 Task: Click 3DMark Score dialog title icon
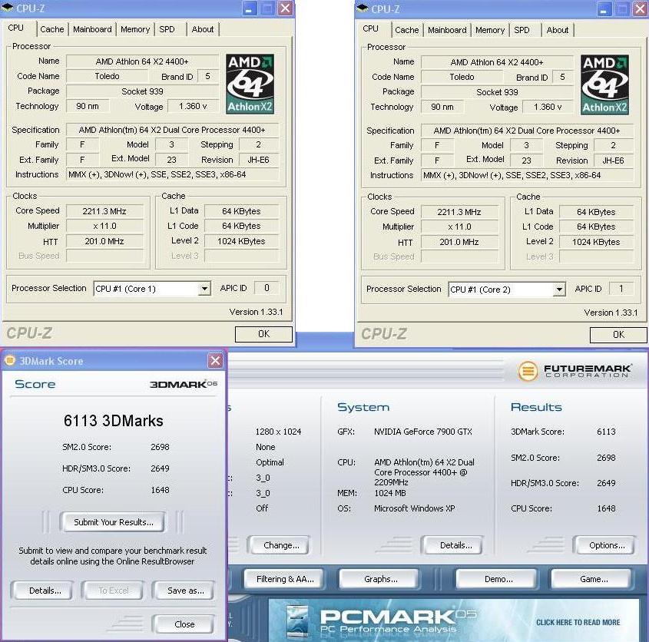(10, 360)
